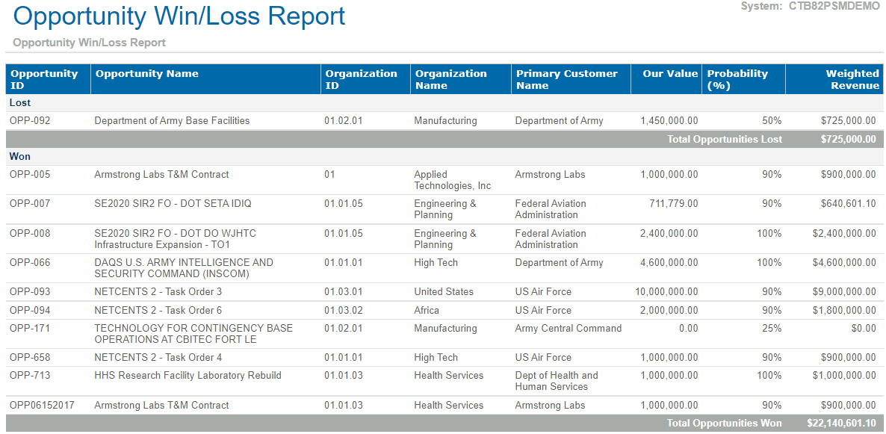Click the Opportunity Win/Loss Report main title

[179, 16]
